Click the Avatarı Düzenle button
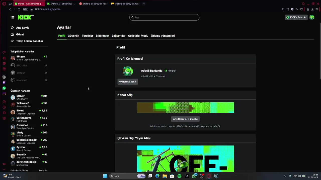321x180 pixels. [128, 81]
